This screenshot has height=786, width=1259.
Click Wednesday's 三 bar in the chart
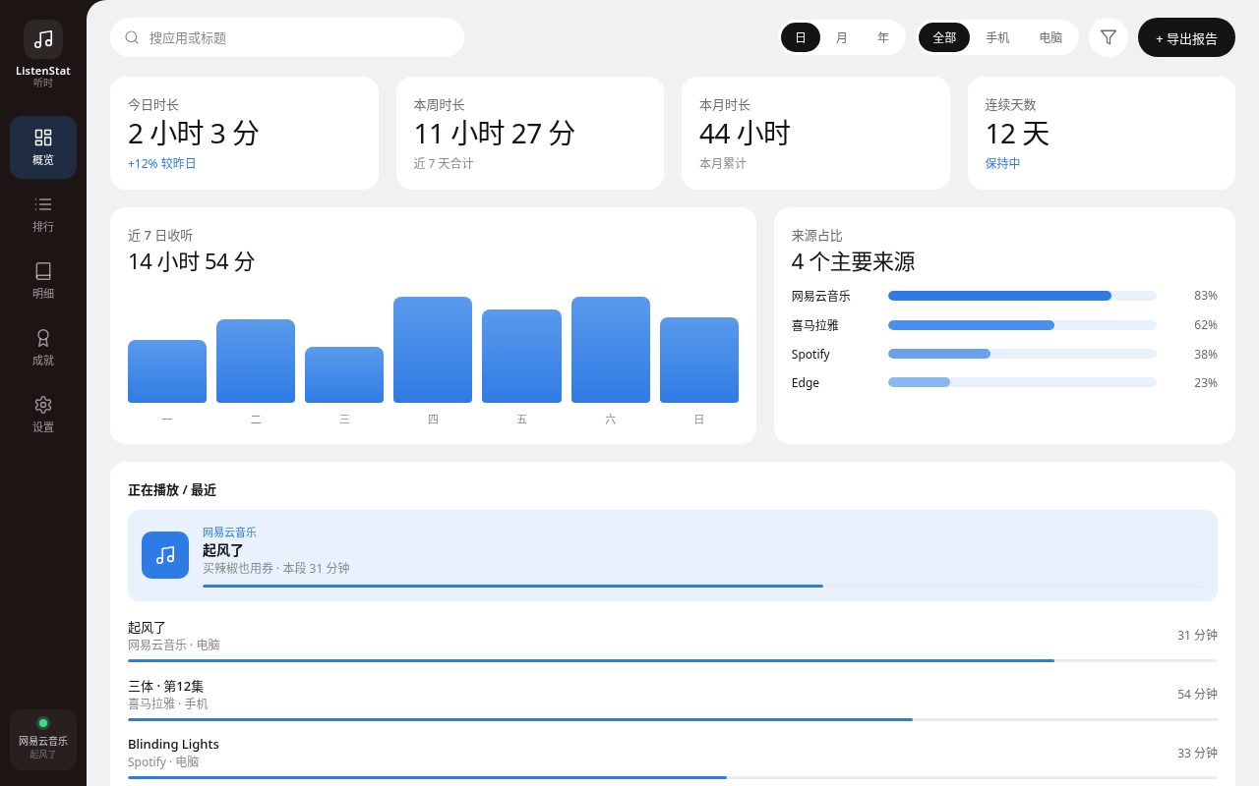point(344,374)
